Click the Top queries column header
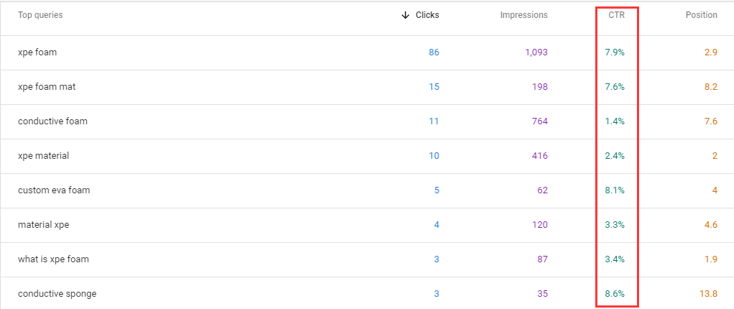The width and height of the screenshot is (734, 309). click(40, 15)
